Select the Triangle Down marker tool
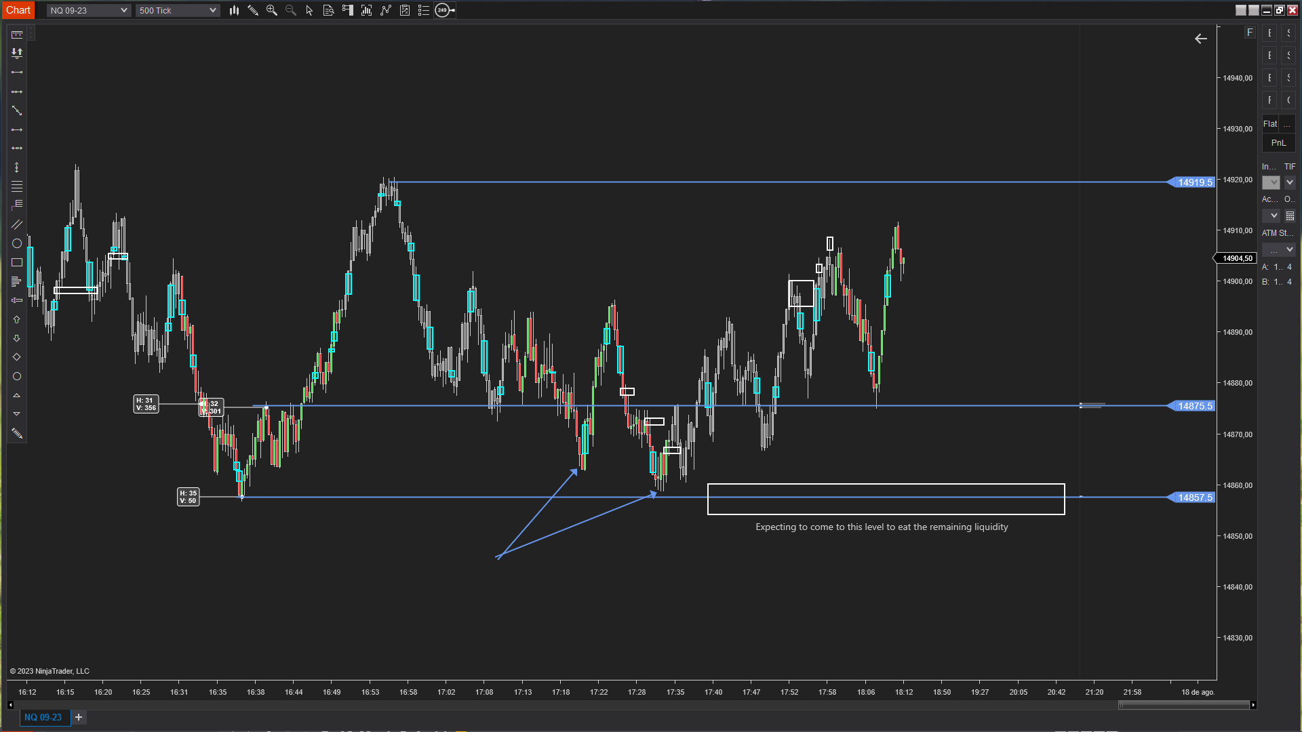This screenshot has width=1302, height=732. (x=17, y=413)
